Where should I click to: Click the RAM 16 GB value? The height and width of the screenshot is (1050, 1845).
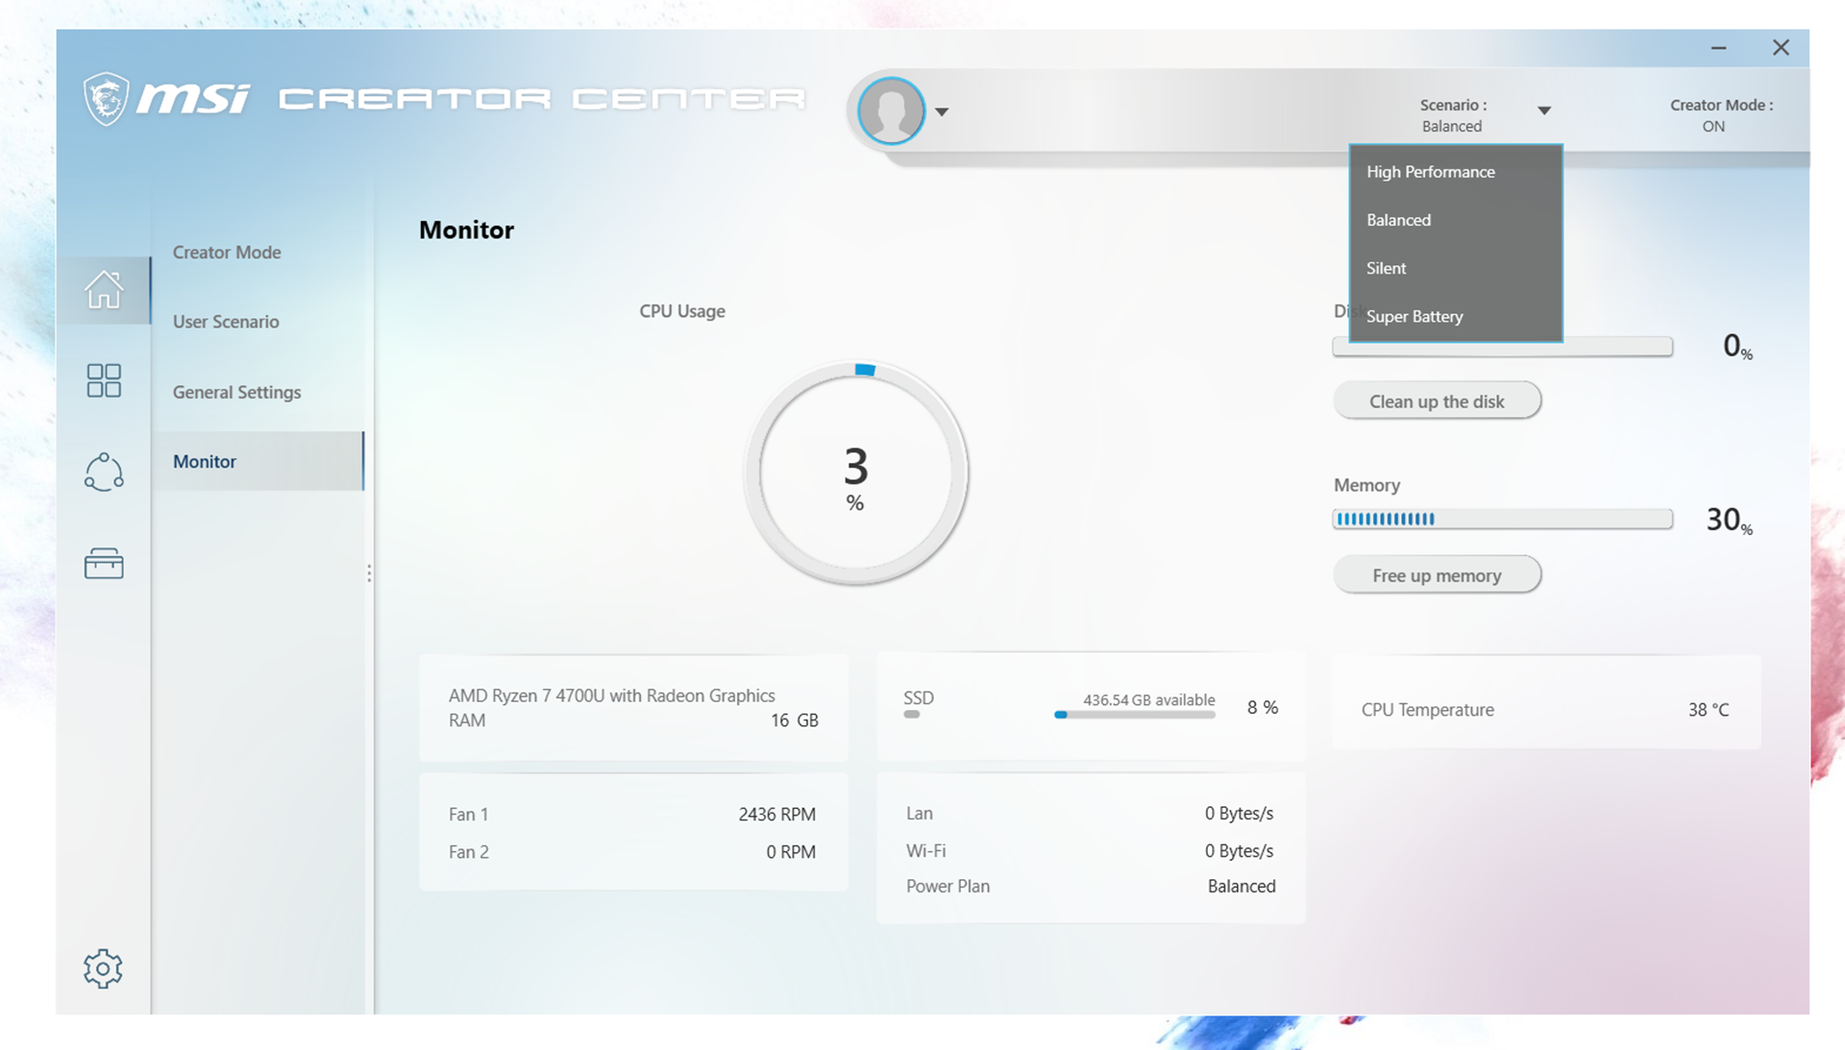pos(794,720)
